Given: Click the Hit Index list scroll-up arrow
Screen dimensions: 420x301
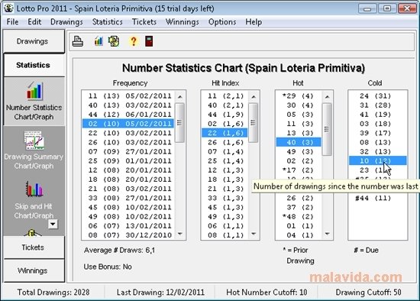Looking at the screenshot, I should (x=254, y=96).
